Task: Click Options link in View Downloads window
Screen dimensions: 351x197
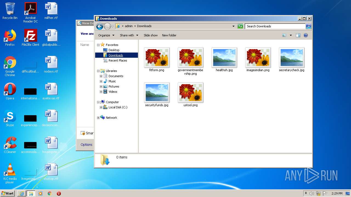Action: 86,144
